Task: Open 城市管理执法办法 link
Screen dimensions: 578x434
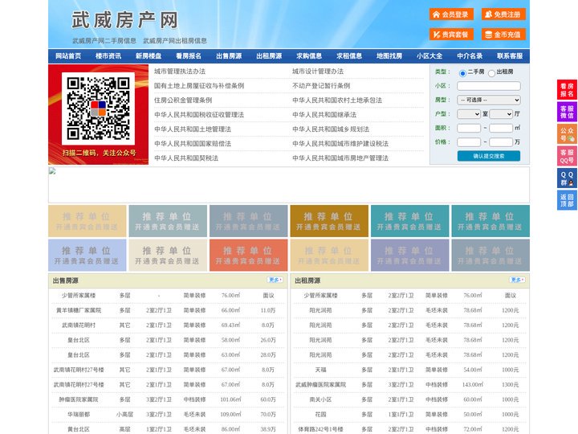Action: 180,72
